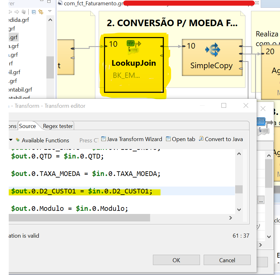Toggle Link with Editor in the explorer toolbar
280x275 pixels.
(x=41, y=12)
